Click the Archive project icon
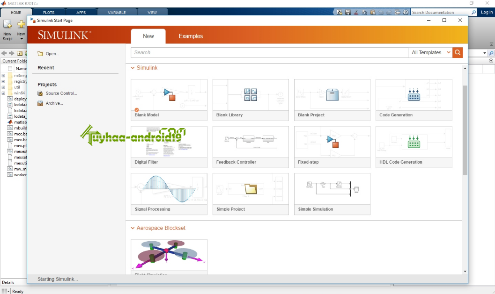 [40, 103]
